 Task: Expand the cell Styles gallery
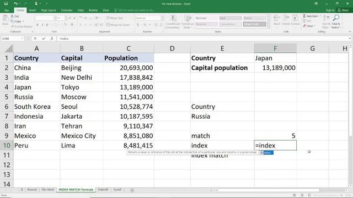click(x=269, y=26)
